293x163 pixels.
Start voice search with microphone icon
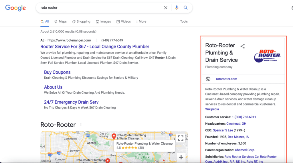point(177,8)
